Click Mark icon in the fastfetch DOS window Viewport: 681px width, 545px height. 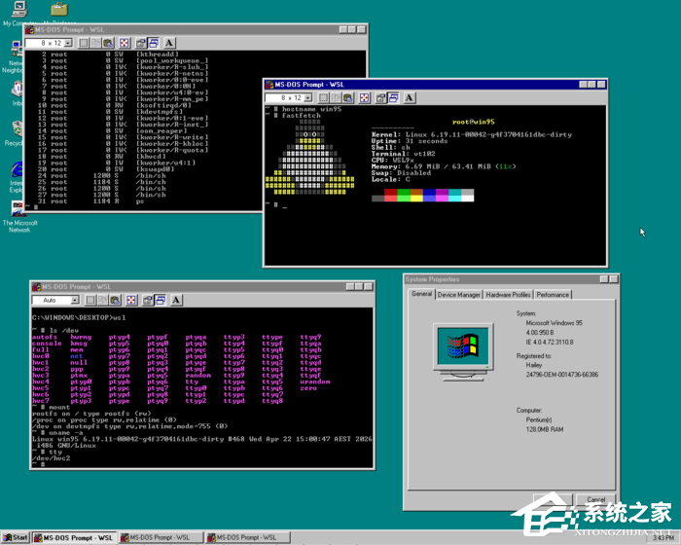tap(324, 97)
